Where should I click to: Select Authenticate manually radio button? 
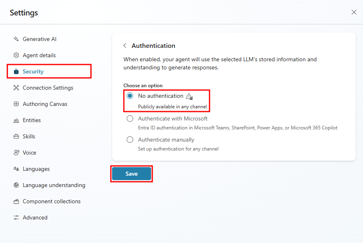(130, 140)
